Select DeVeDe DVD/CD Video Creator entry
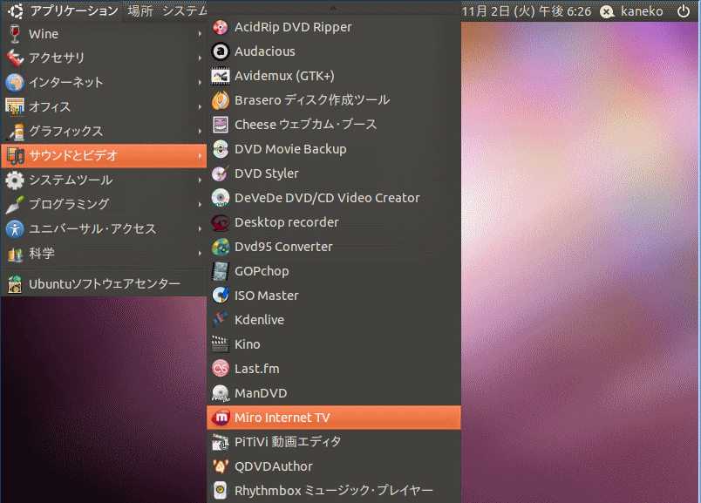 [x=326, y=198]
